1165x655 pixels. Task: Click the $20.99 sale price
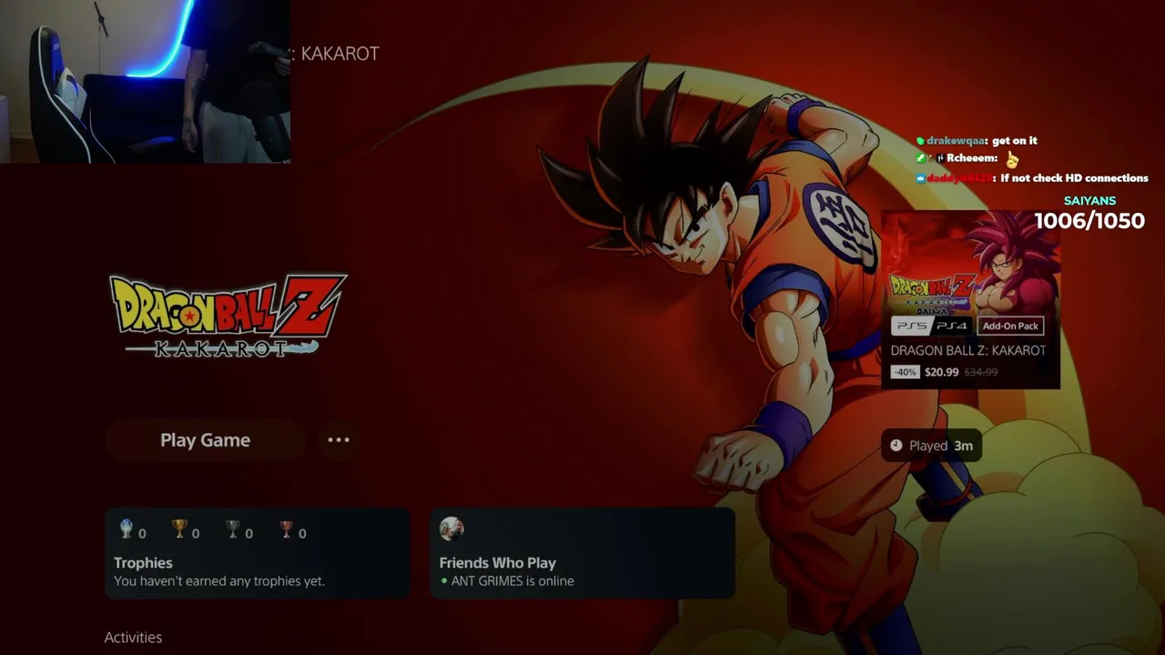[941, 372]
